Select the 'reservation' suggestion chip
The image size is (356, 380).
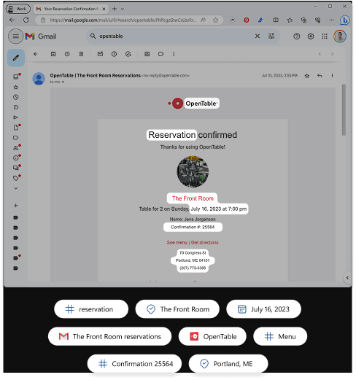coord(91,309)
